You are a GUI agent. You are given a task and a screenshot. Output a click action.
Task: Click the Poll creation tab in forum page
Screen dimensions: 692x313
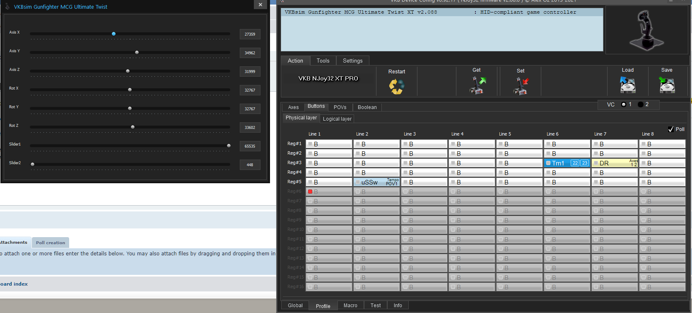(x=50, y=243)
